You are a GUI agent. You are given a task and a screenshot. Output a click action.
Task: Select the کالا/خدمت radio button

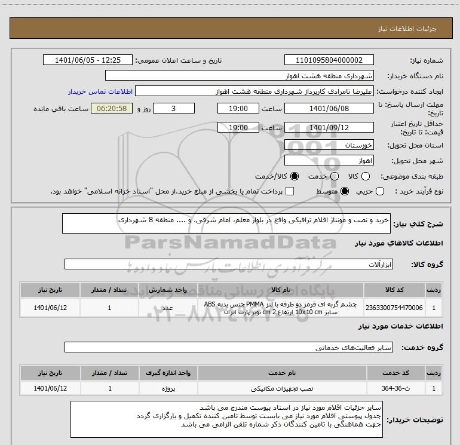click(x=295, y=176)
